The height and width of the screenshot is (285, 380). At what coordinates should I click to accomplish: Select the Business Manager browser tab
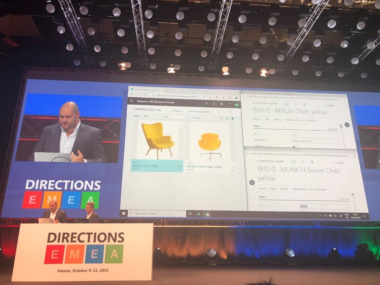point(147,90)
